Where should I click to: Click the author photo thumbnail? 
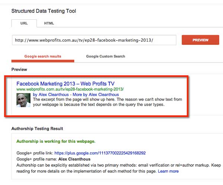coord(23,100)
